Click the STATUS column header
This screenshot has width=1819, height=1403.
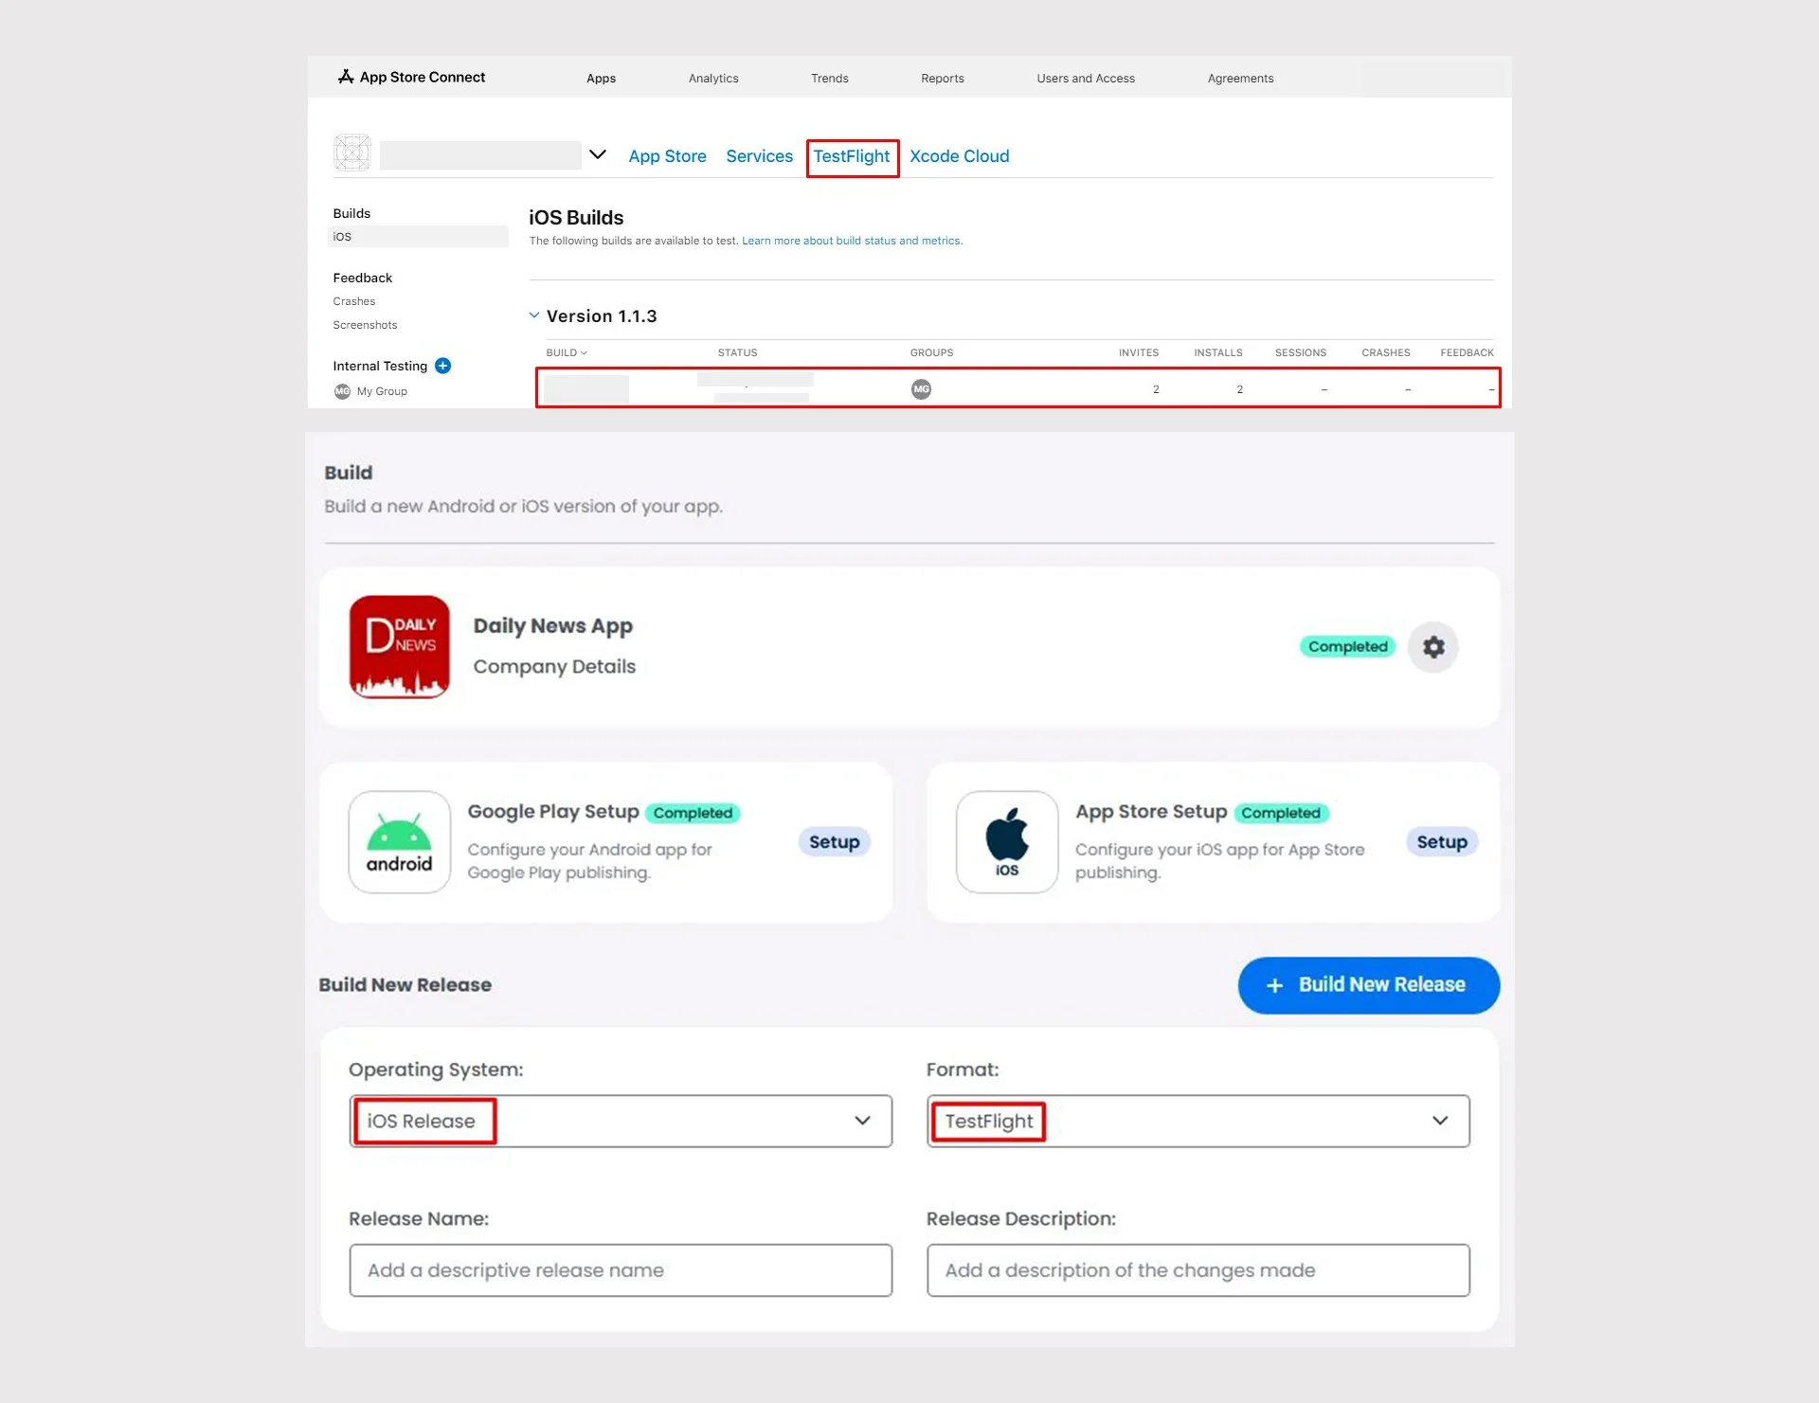[737, 352]
